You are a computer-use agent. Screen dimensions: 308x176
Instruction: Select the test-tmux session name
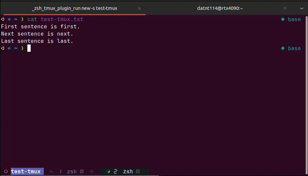click(27, 171)
